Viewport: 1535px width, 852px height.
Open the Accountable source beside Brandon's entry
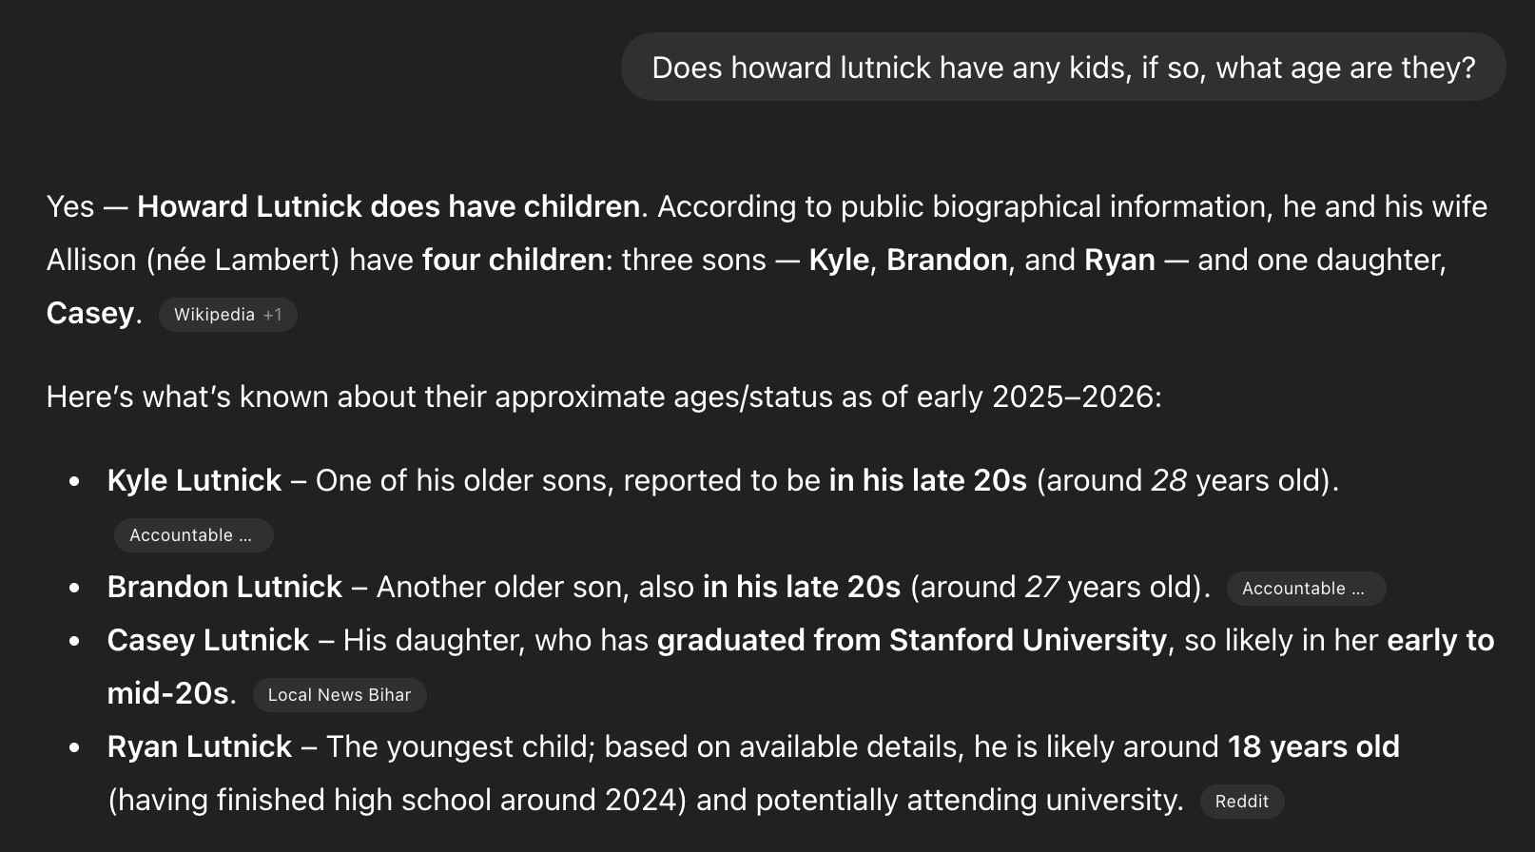point(1305,589)
